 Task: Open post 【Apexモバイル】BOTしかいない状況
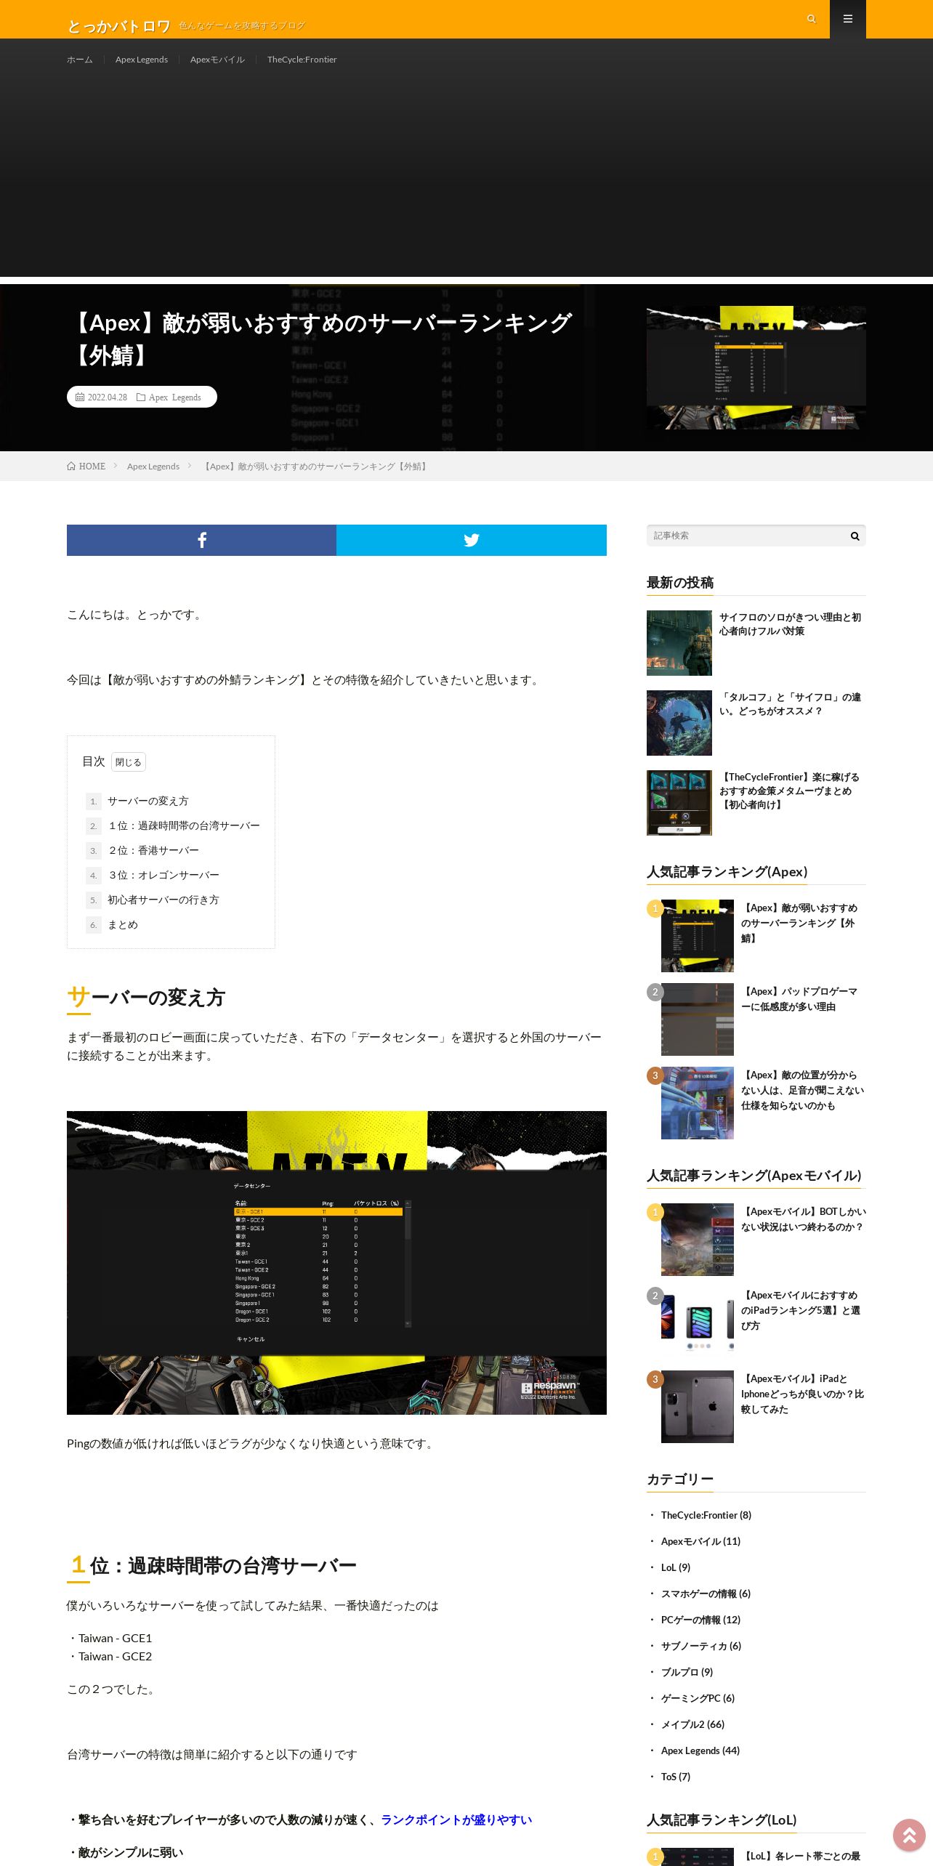pyautogui.click(x=804, y=1219)
